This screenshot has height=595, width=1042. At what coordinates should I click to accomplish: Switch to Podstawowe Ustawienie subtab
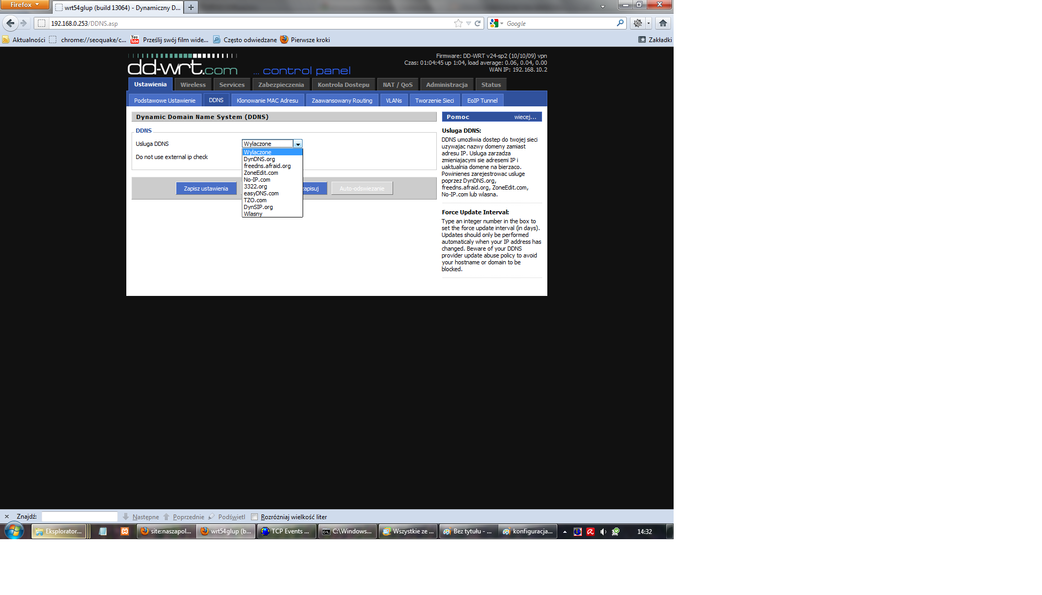pos(165,100)
